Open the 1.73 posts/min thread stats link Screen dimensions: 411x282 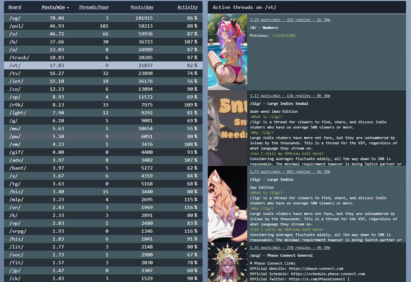290,172
